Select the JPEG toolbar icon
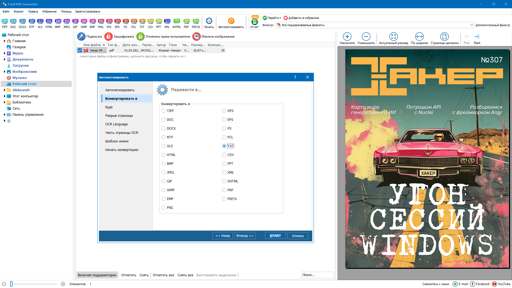Image resolution: width=512 pixels, height=288 pixels. click(x=66, y=23)
